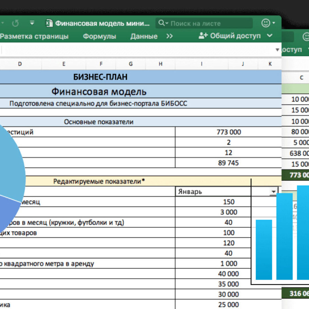Image resolution: width=309 pixels, height=309 pixels.
Task: Open the 'Формулы' ribbon tab
Action: (x=99, y=36)
